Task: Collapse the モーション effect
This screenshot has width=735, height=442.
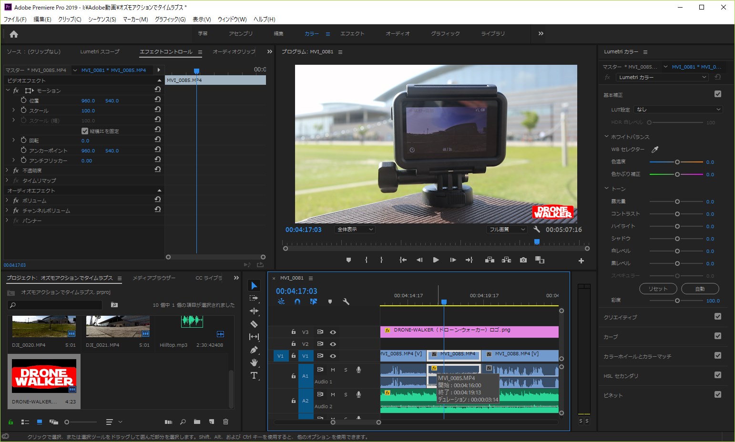Action: click(8, 90)
